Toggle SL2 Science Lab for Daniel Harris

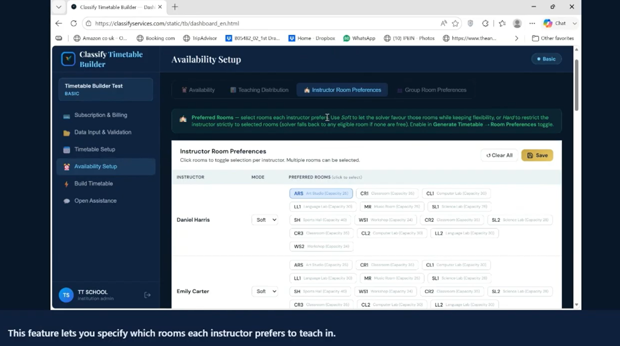click(x=520, y=220)
